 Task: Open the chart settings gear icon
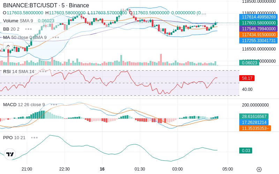point(259,169)
